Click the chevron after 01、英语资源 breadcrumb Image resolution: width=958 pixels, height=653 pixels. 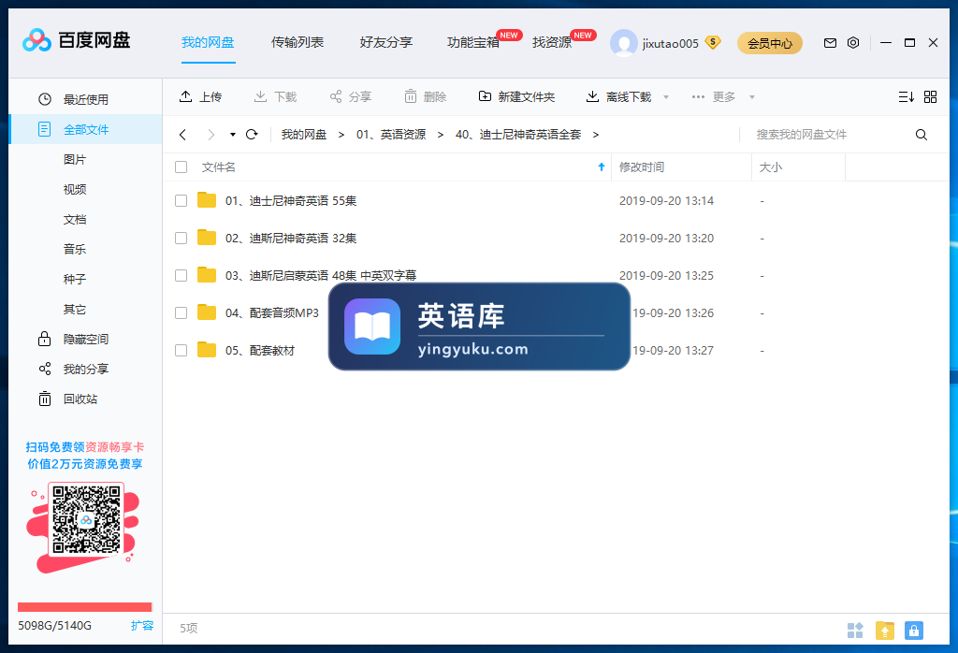click(440, 135)
